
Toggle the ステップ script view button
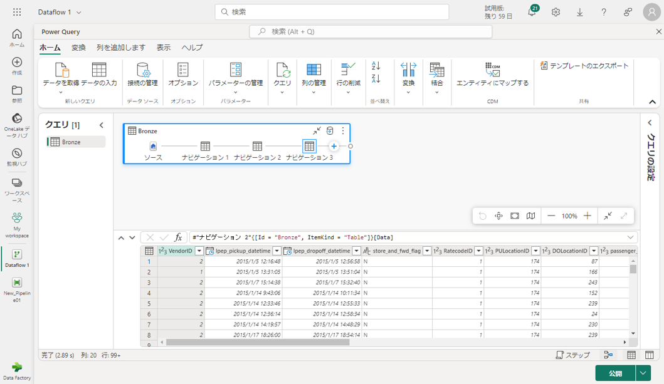[573, 355]
